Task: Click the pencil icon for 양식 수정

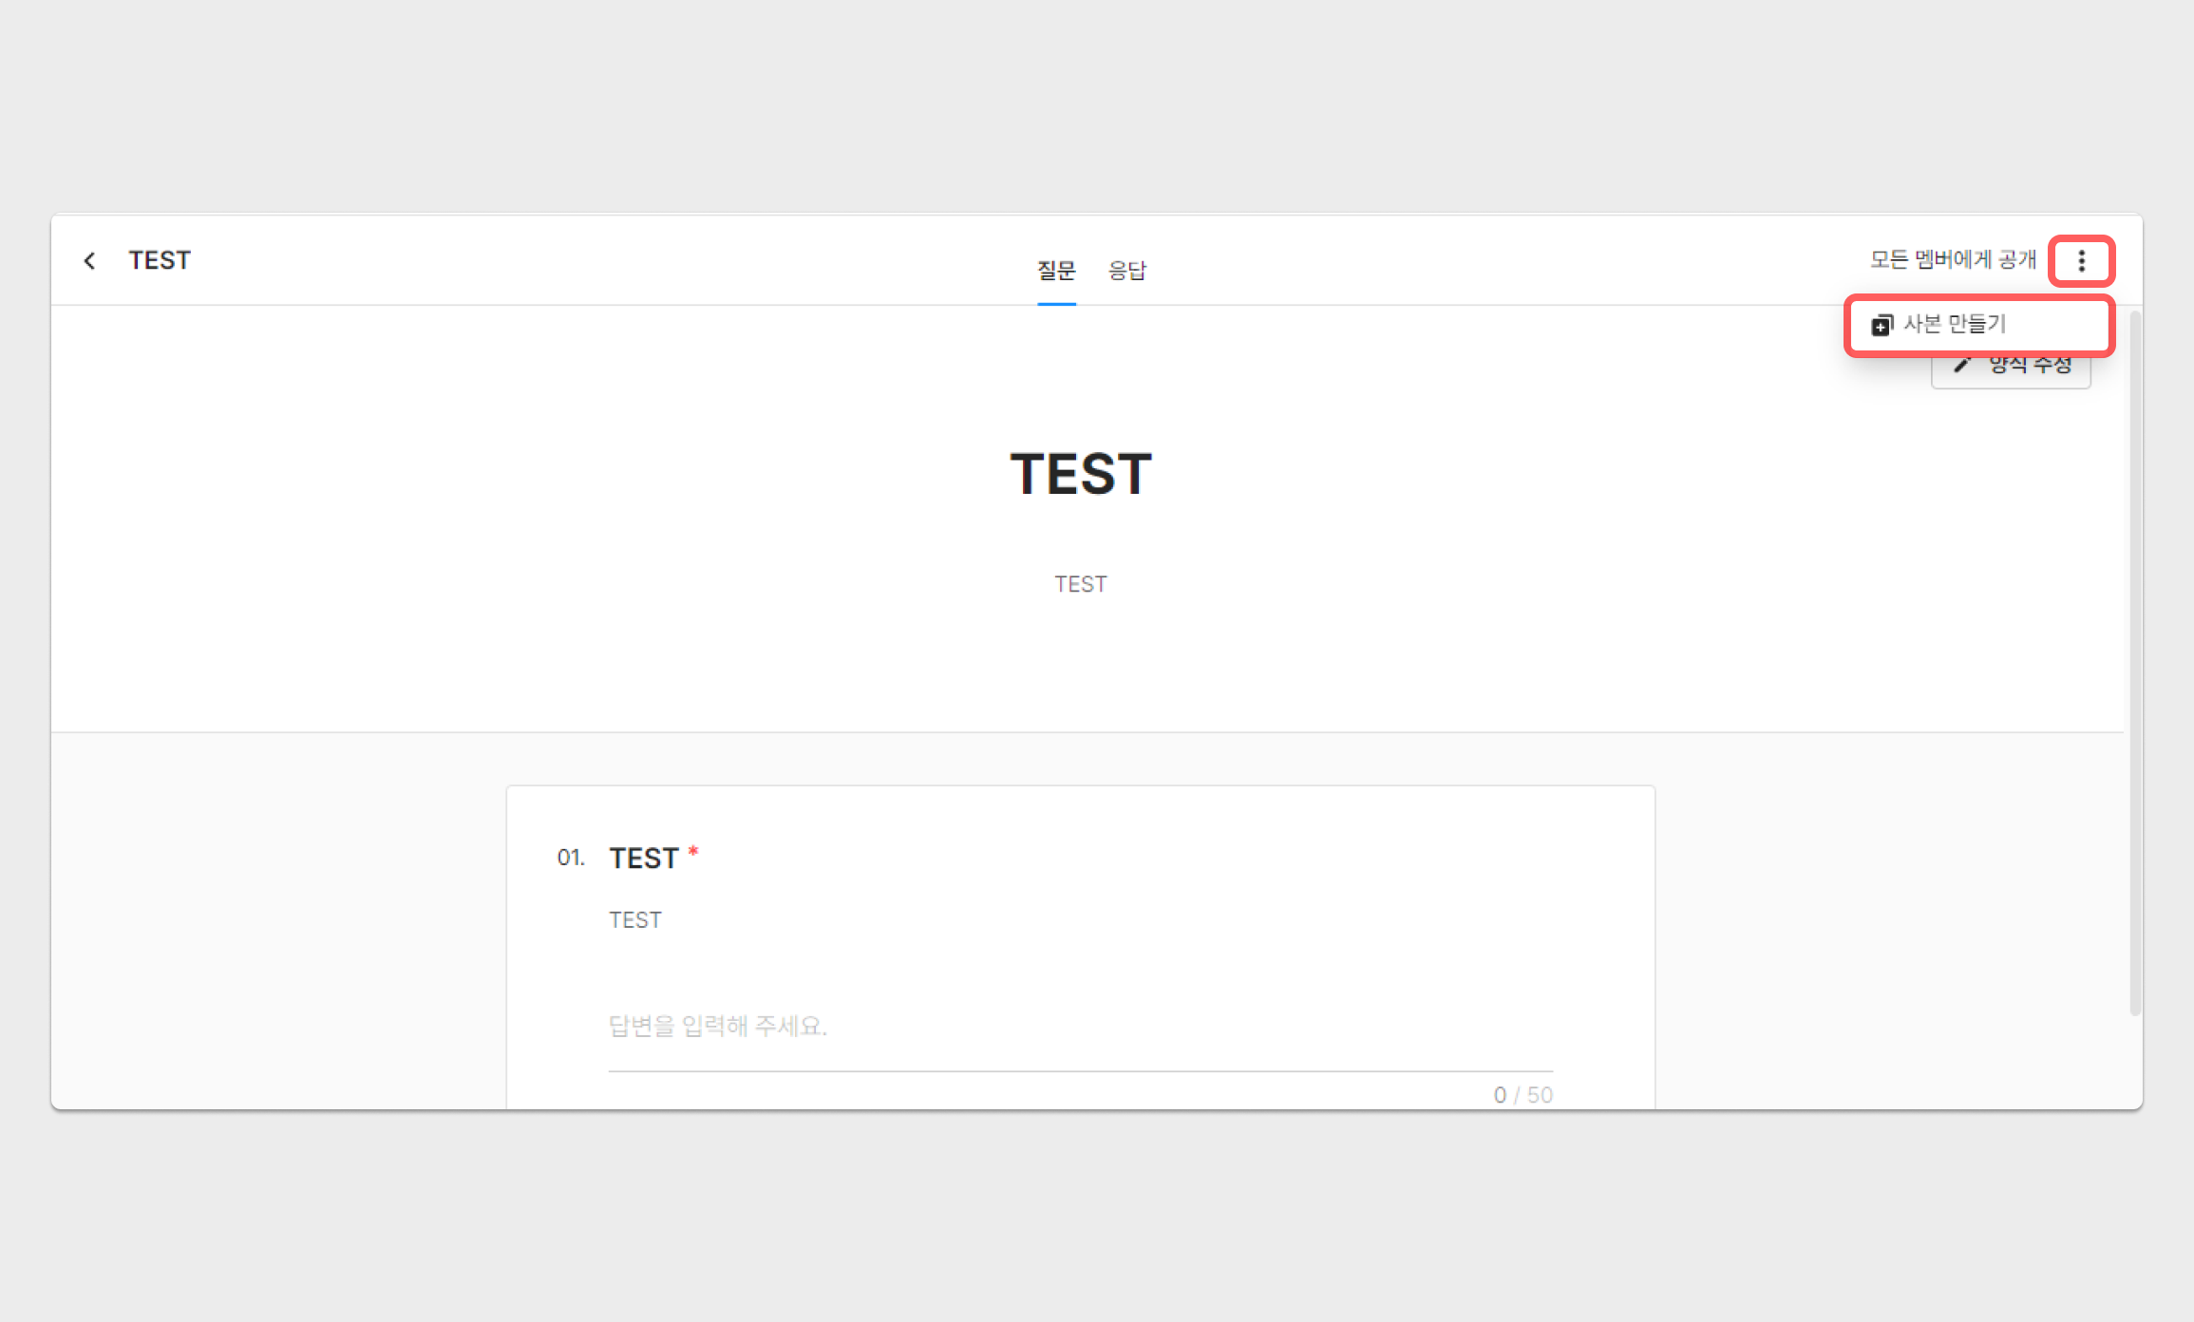Action: click(x=1962, y=365)
